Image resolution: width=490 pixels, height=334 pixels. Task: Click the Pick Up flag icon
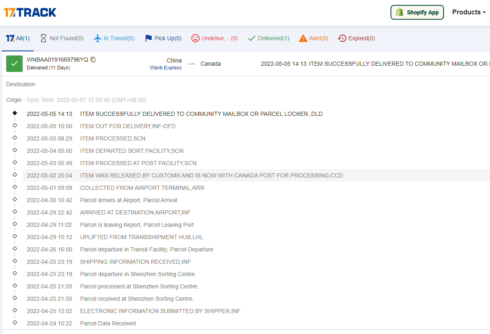point(148,38)
